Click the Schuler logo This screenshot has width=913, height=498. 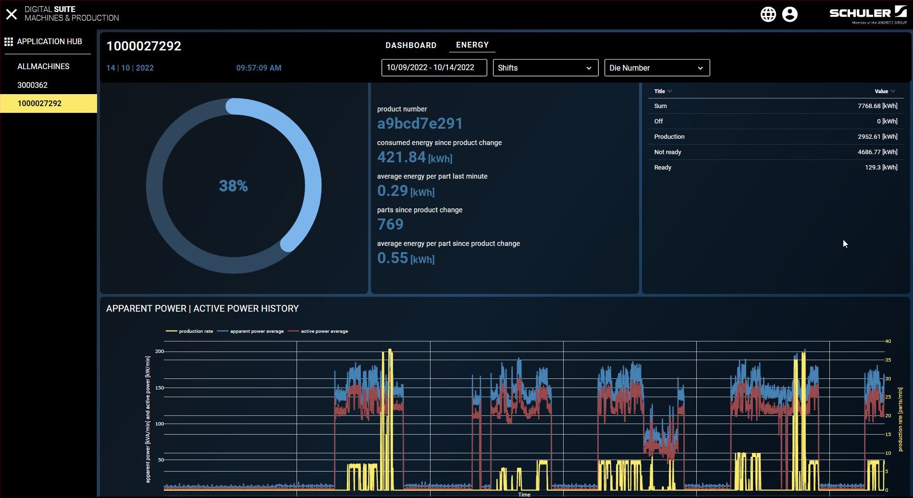[x=867, y=14]
